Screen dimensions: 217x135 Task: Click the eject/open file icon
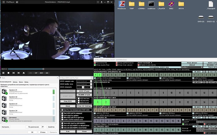(x=24, y=73)
